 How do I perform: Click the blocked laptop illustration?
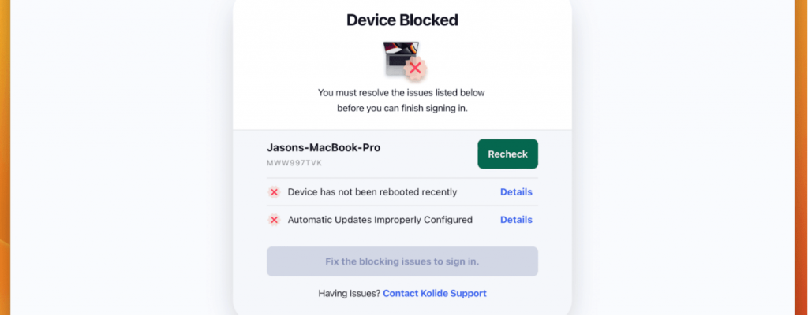point(398,58)
